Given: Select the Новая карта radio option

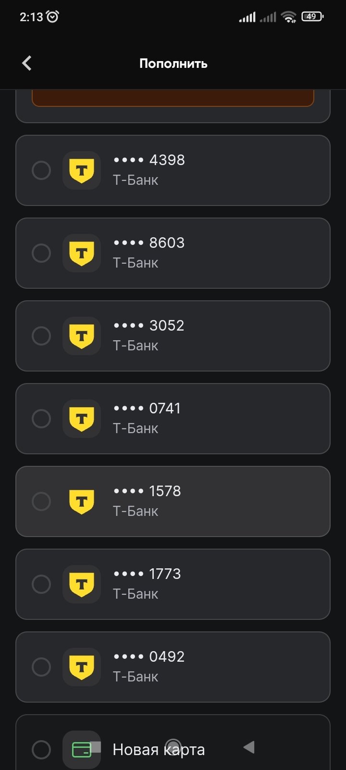Looking at the screenshot, I should coord(41,749).
